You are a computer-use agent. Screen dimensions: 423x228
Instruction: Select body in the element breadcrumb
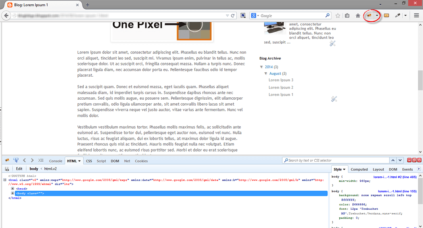click(x=34, y=169)
